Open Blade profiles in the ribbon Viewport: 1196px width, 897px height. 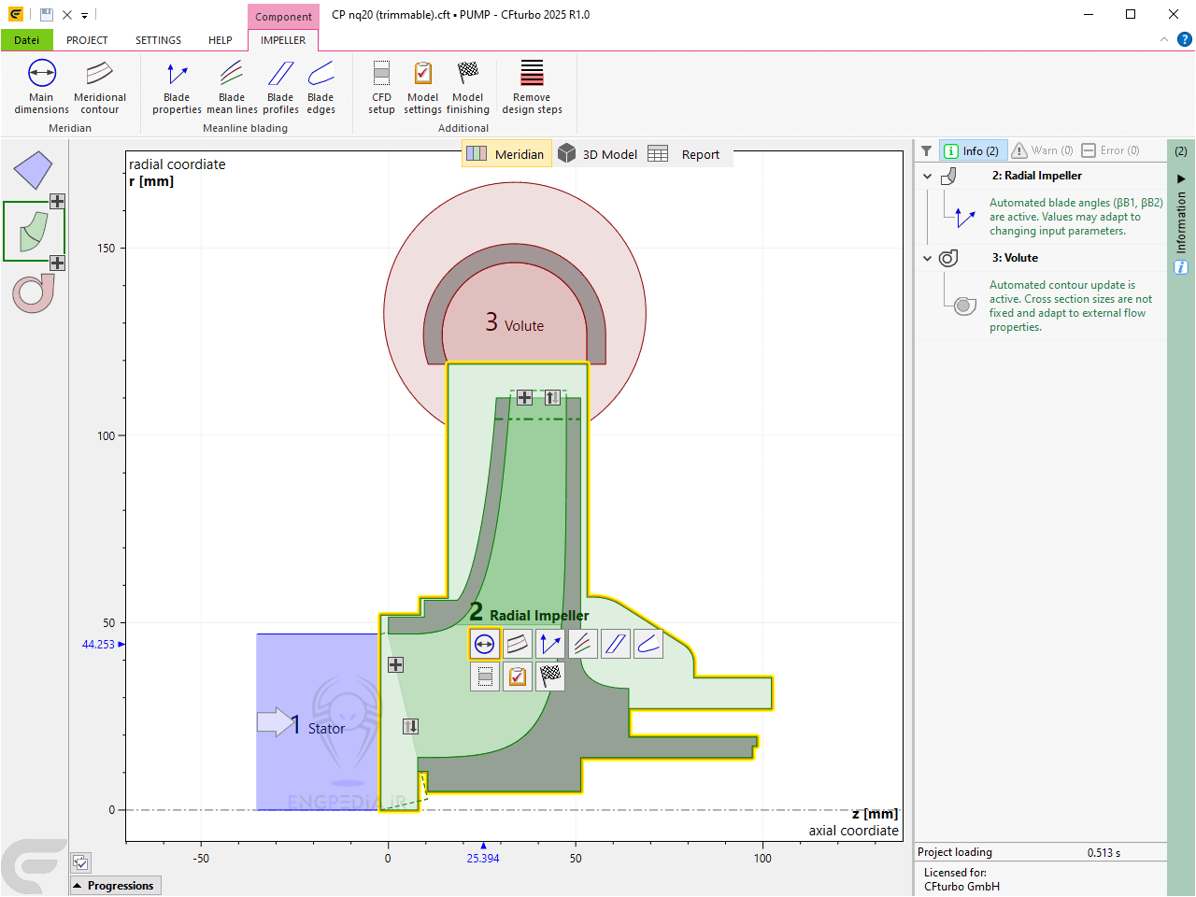(280, 87)
